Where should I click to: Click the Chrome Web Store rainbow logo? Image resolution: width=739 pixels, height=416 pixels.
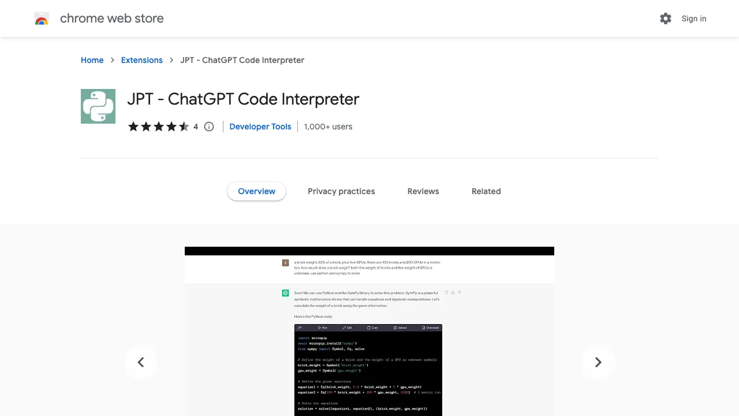tap(42, 19)
